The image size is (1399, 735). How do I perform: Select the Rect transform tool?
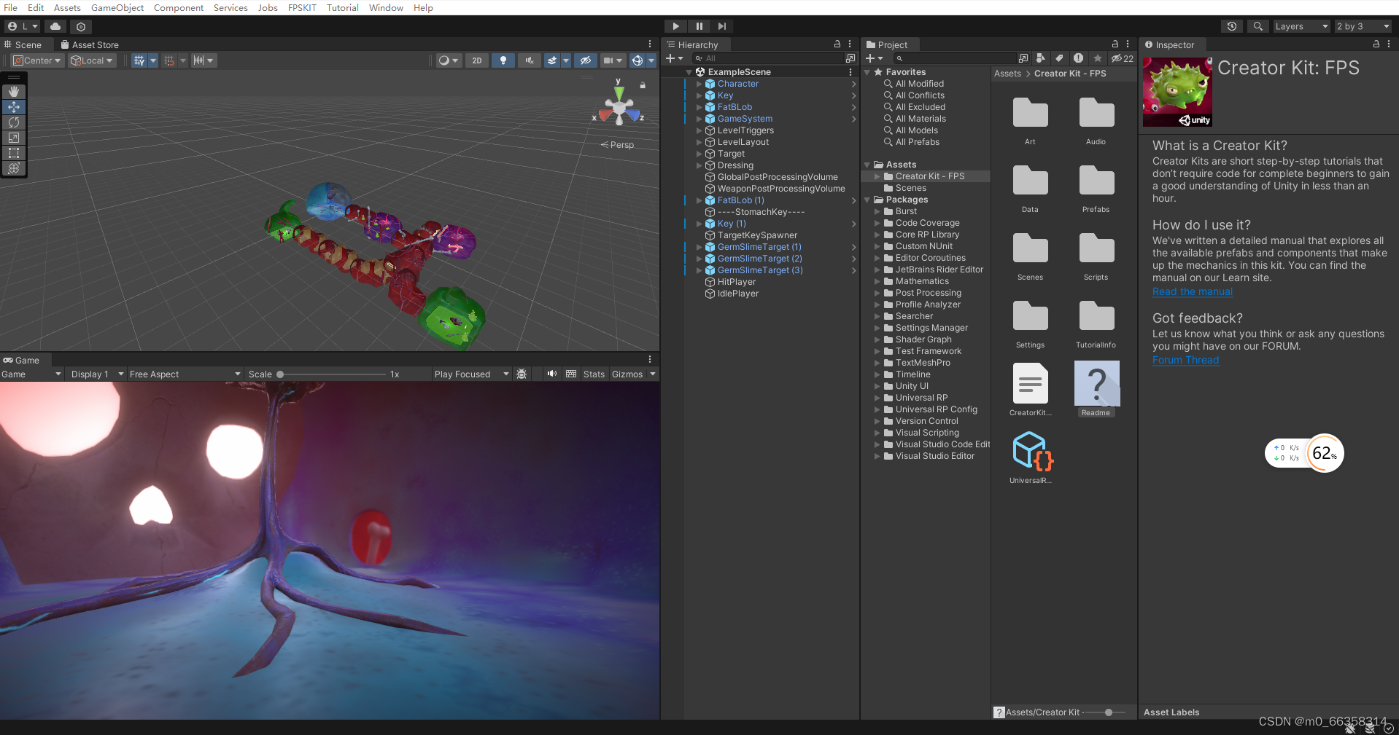[14, 153]
